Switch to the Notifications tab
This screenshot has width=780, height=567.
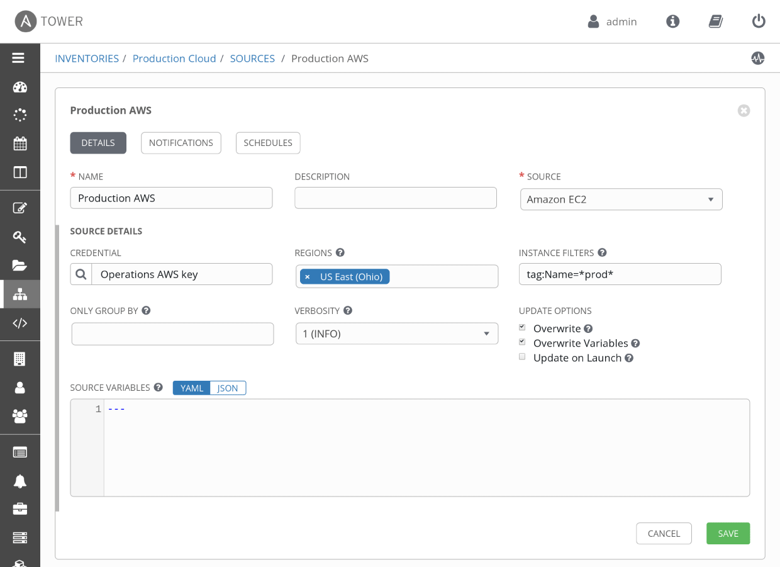click(181, 143)
